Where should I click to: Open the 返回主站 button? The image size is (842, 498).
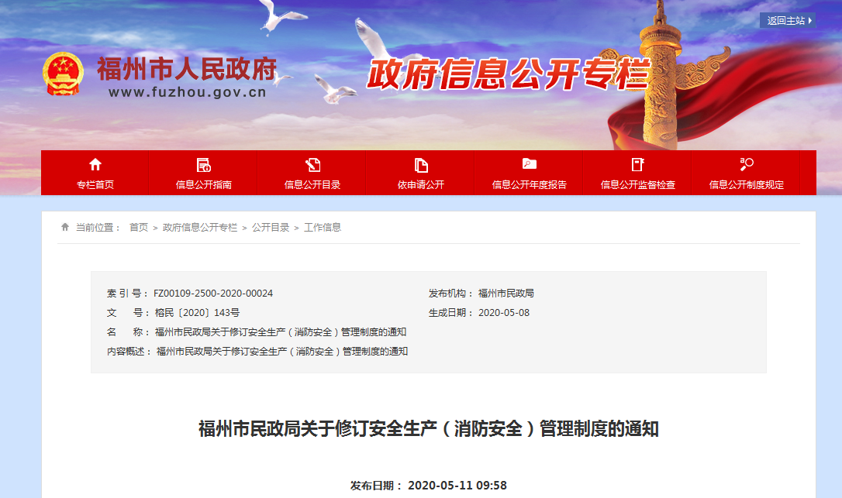click(x=788, y=19)
